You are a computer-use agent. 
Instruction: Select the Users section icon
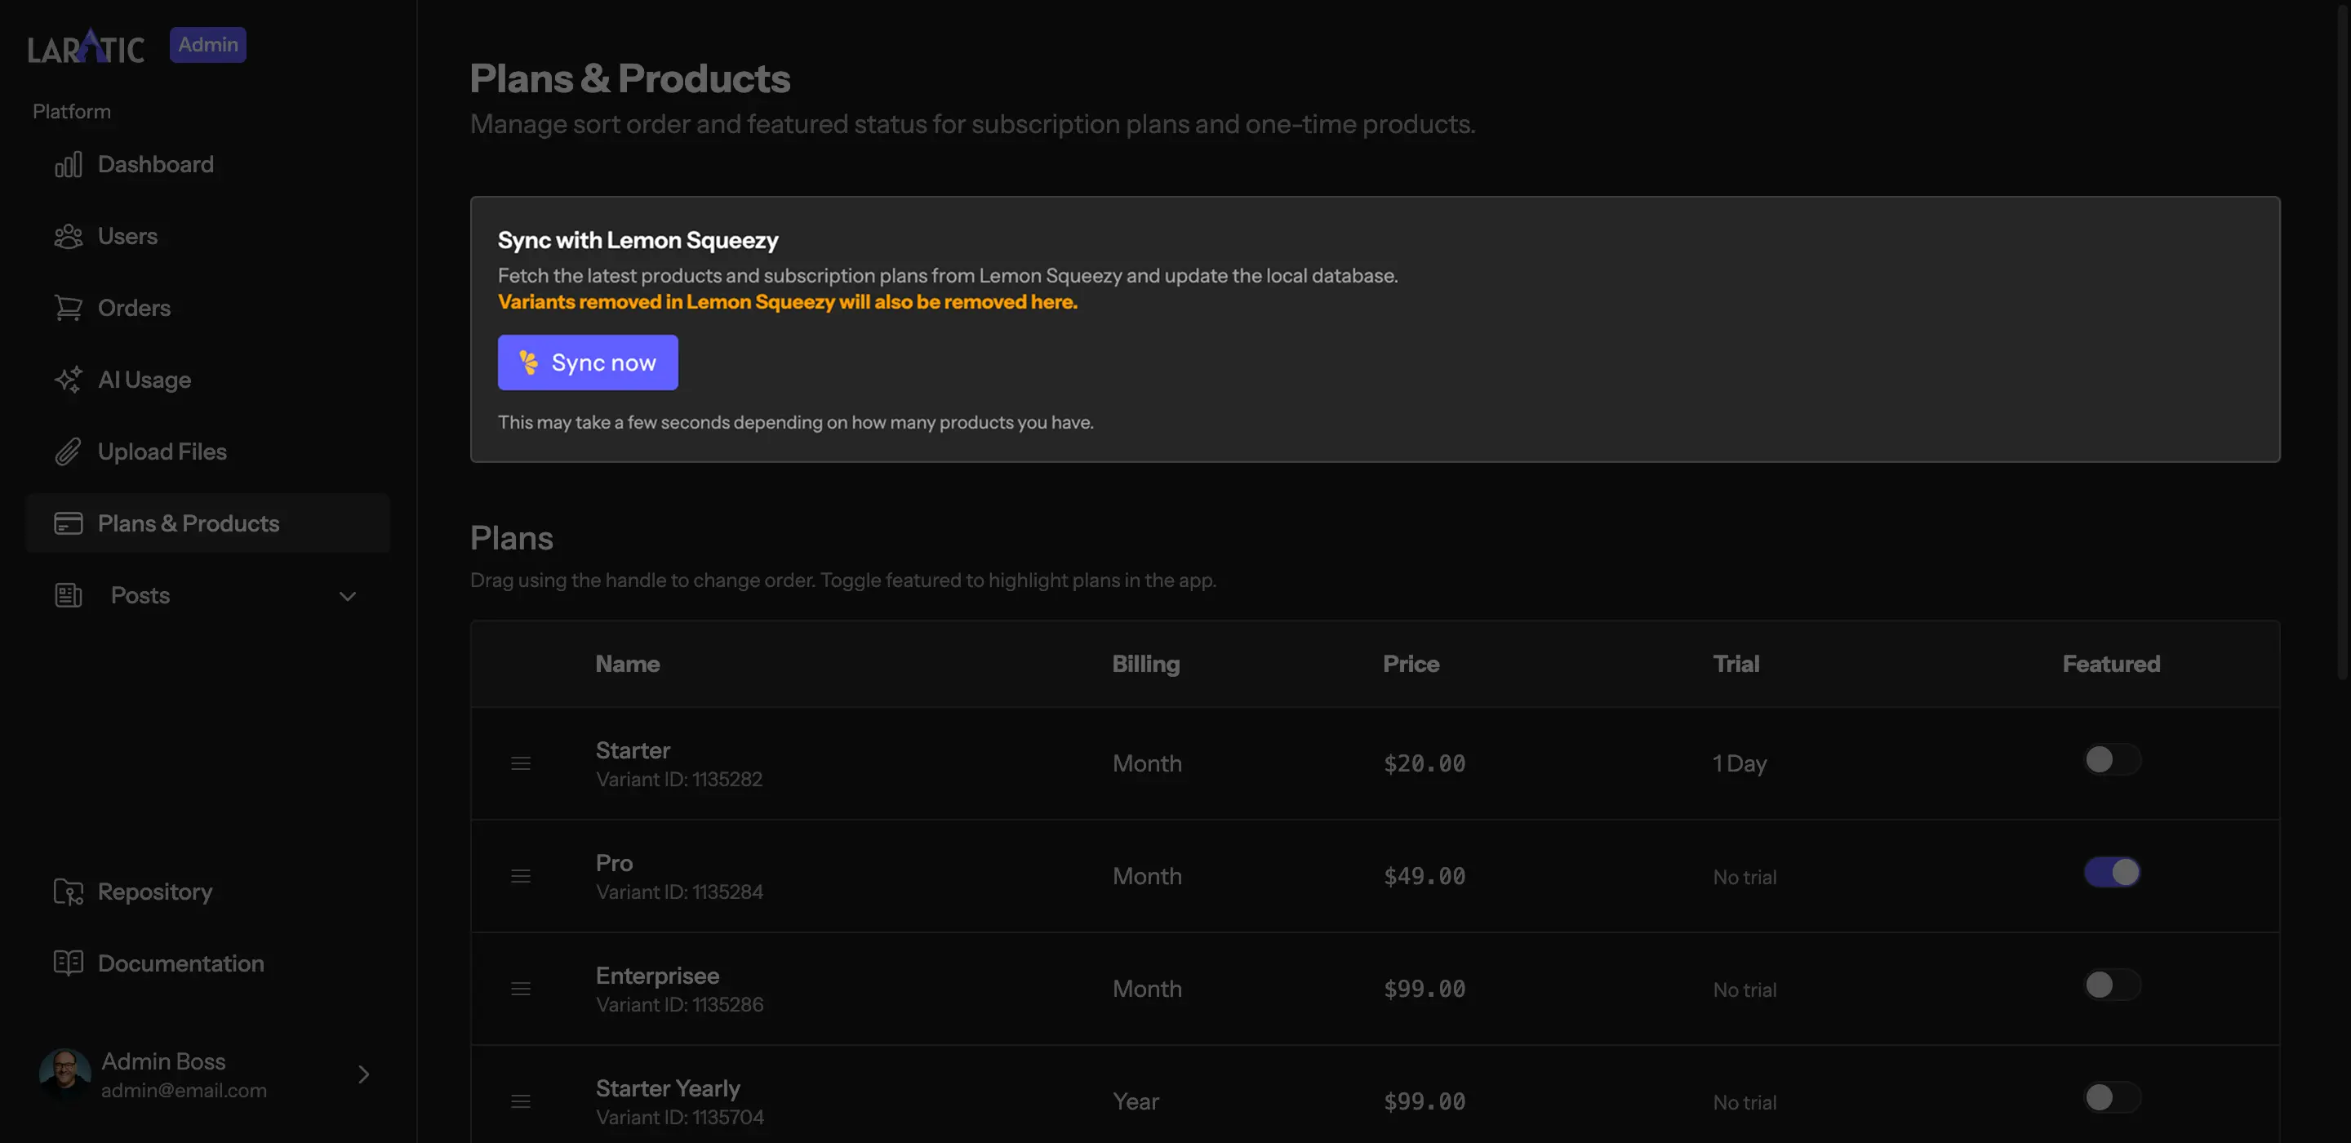69,235
